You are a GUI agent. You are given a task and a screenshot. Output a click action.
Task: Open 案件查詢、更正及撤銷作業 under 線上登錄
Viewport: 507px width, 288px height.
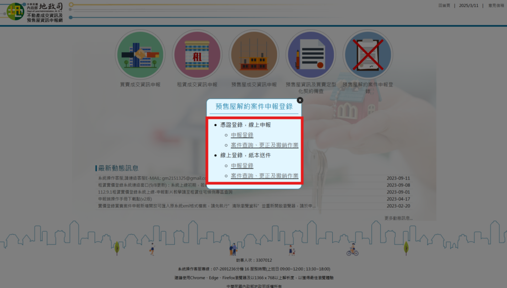point(265,176)
